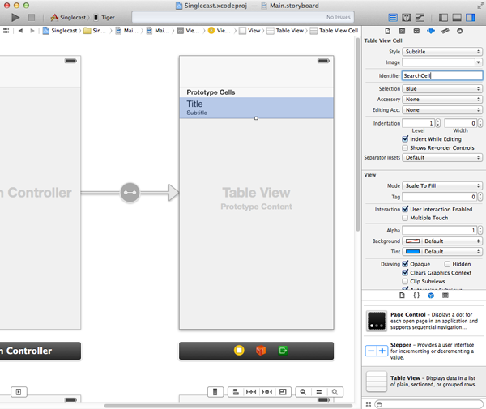
Task: Enable Clip Subviews
Action: coord(405,281)
